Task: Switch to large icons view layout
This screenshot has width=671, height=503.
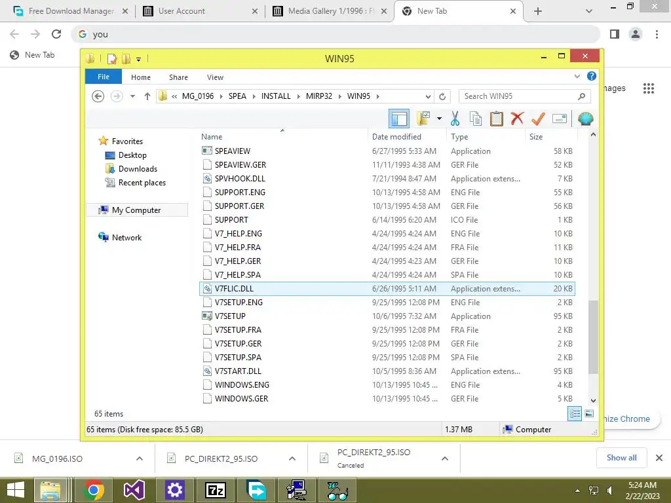Action: pyautogui.click(x=589, y=413)
